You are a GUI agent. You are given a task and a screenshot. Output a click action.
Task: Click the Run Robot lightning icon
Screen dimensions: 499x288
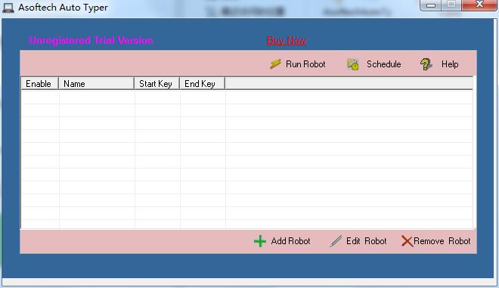point(275,64)
